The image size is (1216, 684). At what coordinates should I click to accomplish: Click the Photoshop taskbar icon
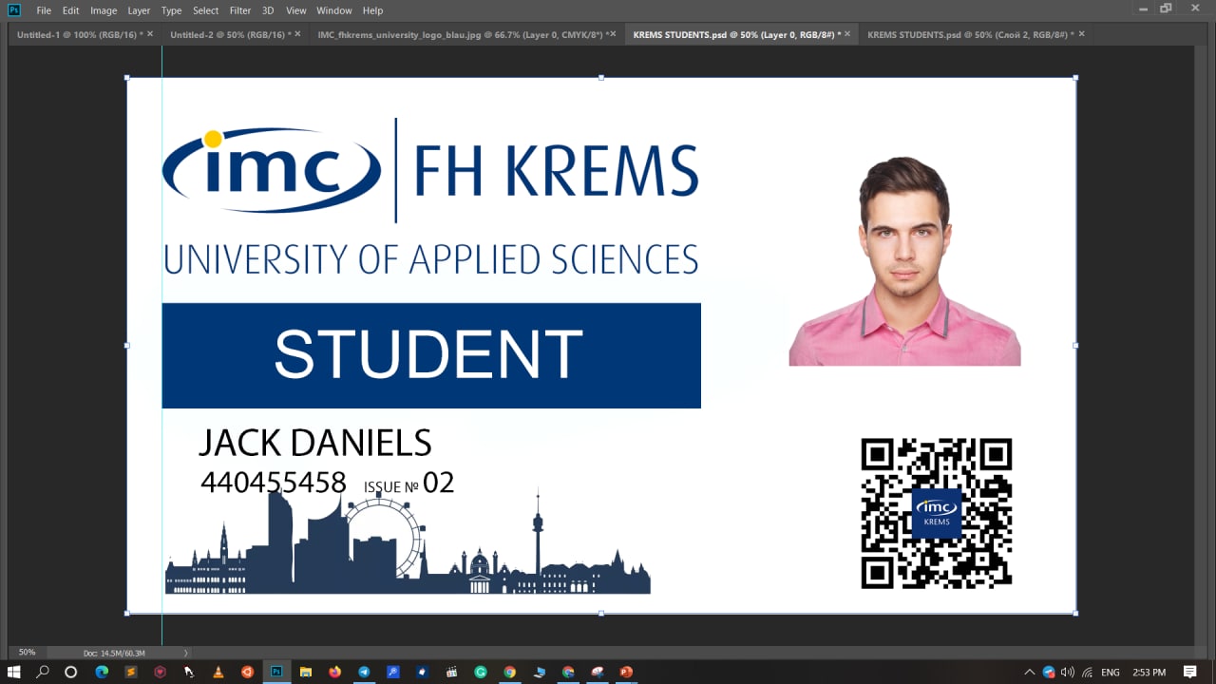[276, 672]
